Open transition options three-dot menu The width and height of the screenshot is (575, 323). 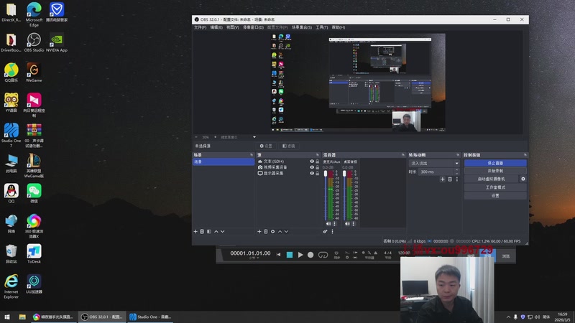(457, 179)
